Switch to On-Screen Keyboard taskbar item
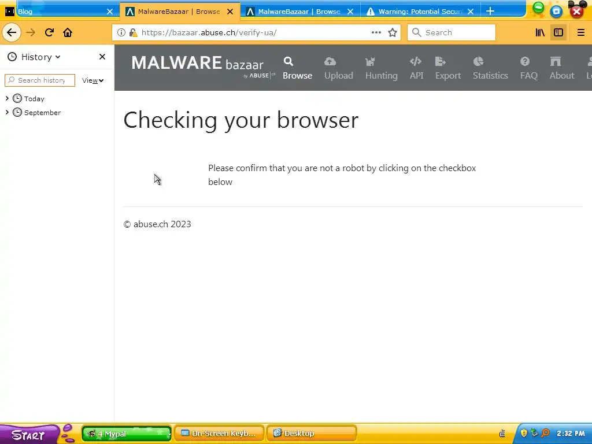Image resolution: width=592 pixels, height=444 pixels. pyautogui.click(x=219, y=434)
